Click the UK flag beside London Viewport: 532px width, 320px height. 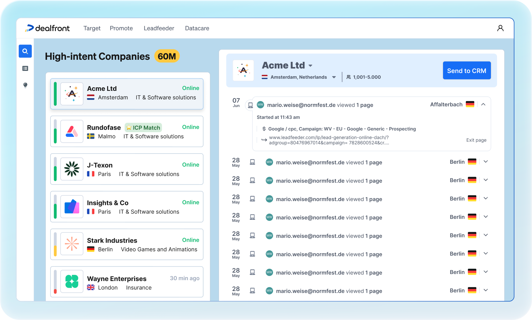91,287
